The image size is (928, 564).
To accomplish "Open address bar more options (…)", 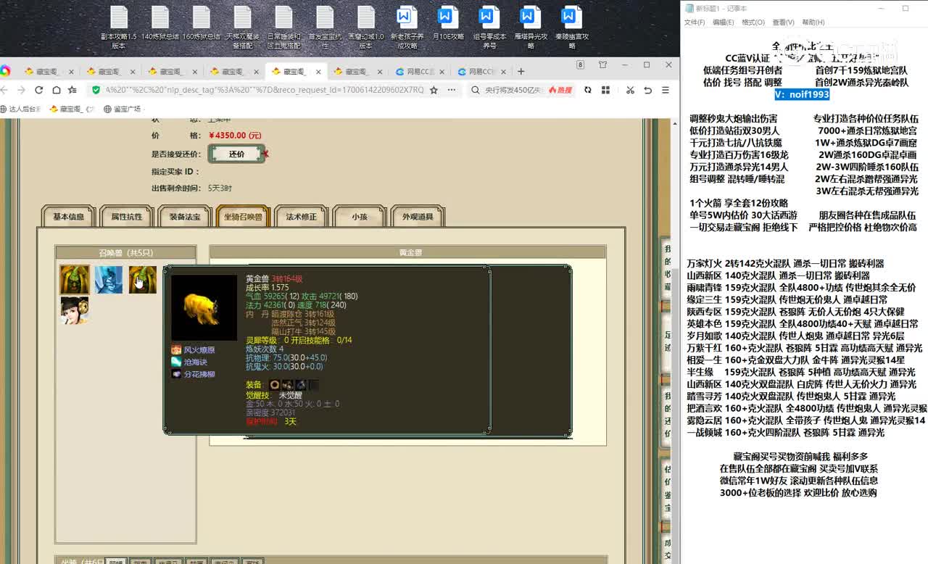I will pyautogui.click(x=452, y=90).
